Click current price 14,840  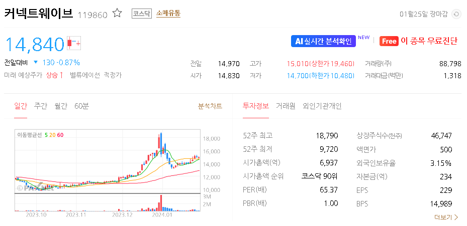pyautogui.click(x=35, y=44)
